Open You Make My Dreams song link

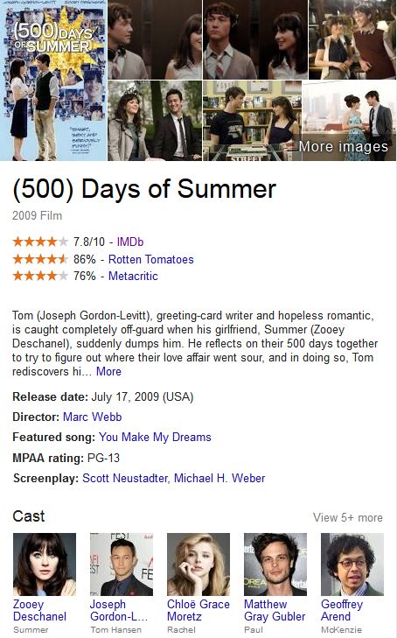pyautogui.click(x=155, y=437)
